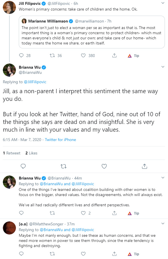Open the chevron on RMatthewSonger's reply

point(163,223)
